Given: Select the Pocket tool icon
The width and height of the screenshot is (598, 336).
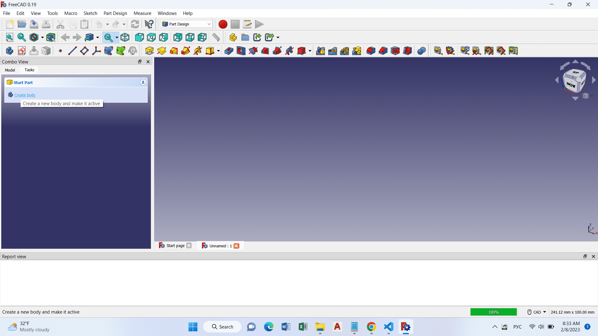Looking at the screenshot, I should (x=229, y=51).
